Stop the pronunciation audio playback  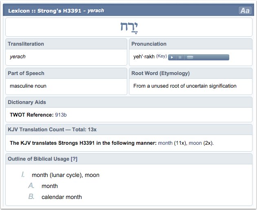[x=179, y=57]
